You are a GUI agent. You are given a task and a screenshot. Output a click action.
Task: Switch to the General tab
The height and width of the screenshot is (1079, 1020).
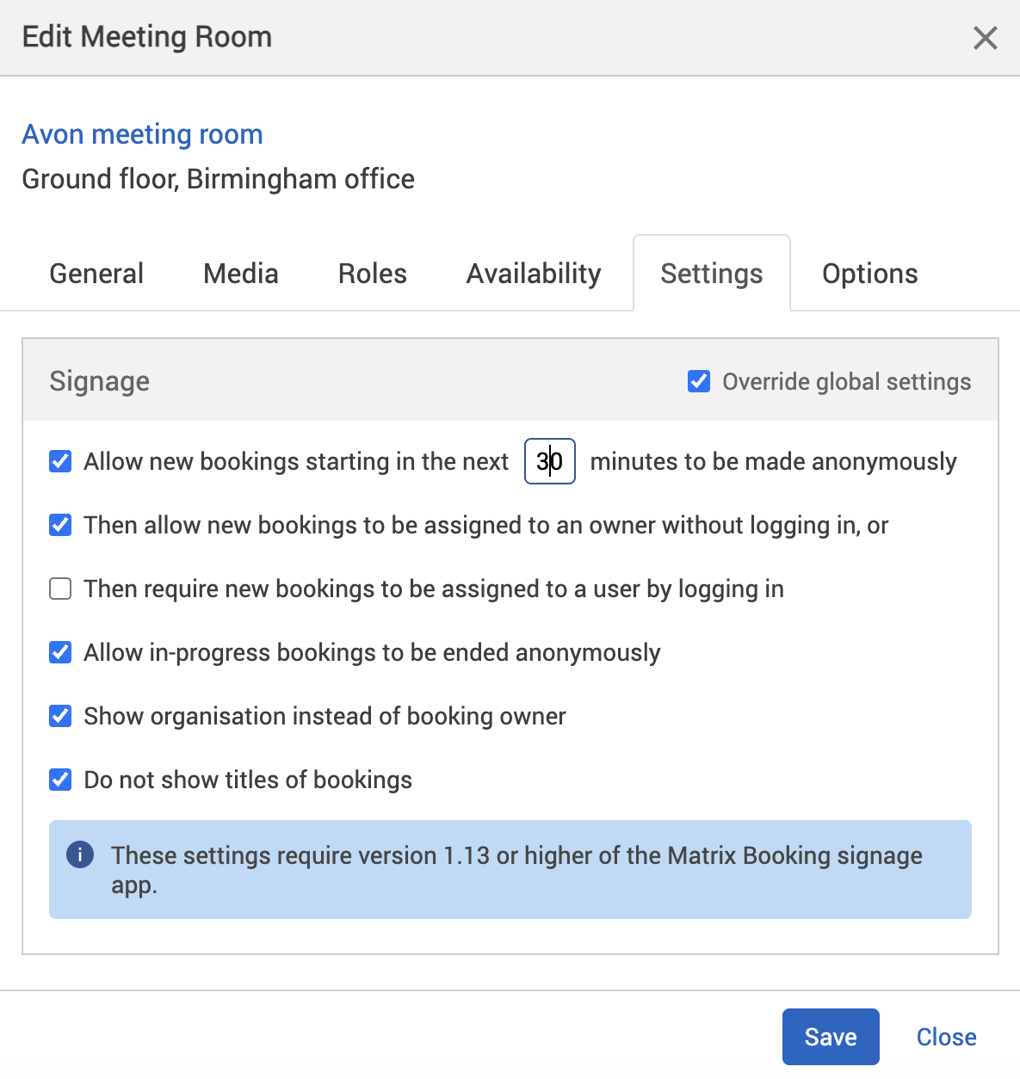point(96,273)
